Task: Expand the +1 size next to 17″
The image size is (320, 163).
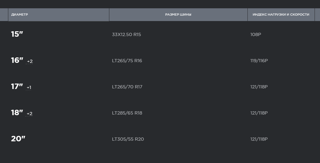Action: pos(29,87)
